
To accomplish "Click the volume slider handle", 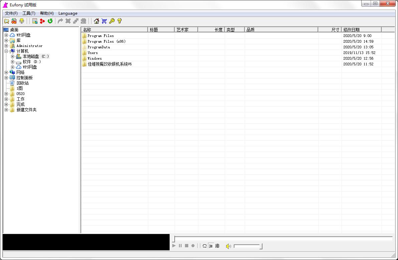I will [x=261, y=246].
